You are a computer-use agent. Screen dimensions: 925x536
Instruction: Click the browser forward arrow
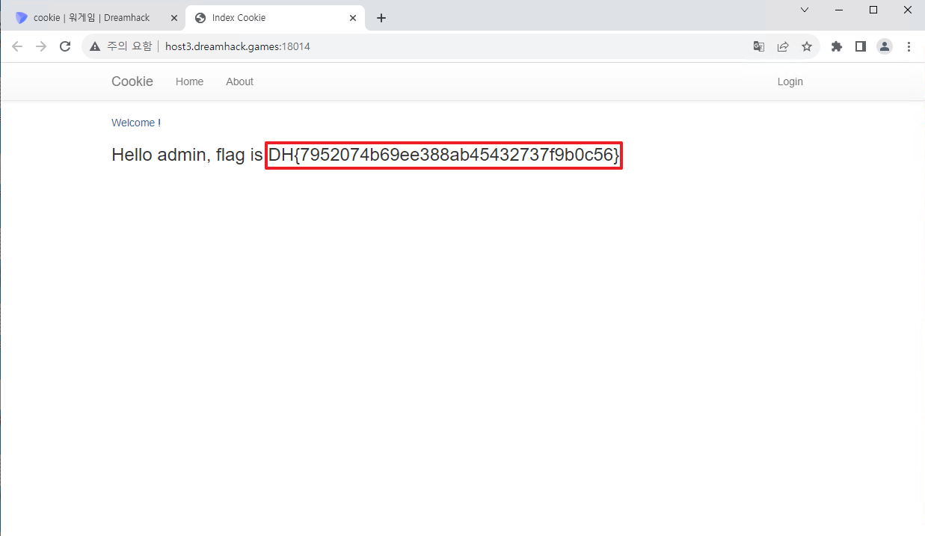point(41,46)
